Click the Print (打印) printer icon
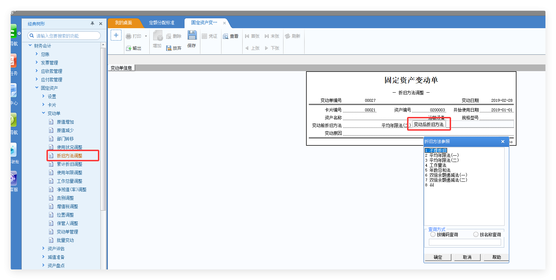 click(x=129, y=36)
